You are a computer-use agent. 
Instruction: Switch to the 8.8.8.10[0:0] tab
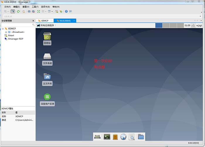pyautogui.click(x=65, y=21)
